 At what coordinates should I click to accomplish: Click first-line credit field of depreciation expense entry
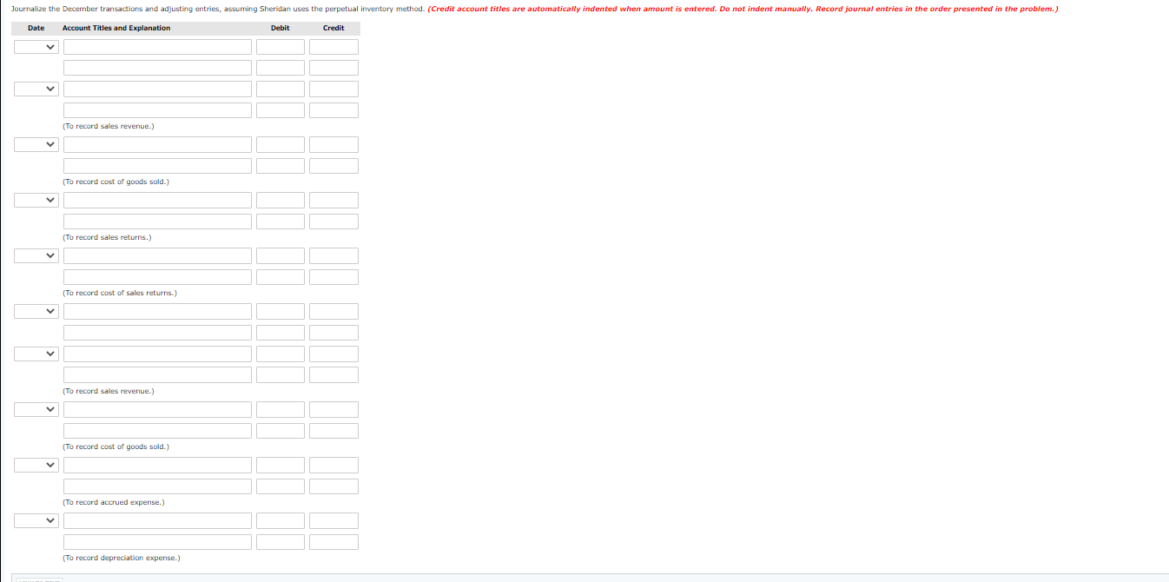tap(334, 521)
